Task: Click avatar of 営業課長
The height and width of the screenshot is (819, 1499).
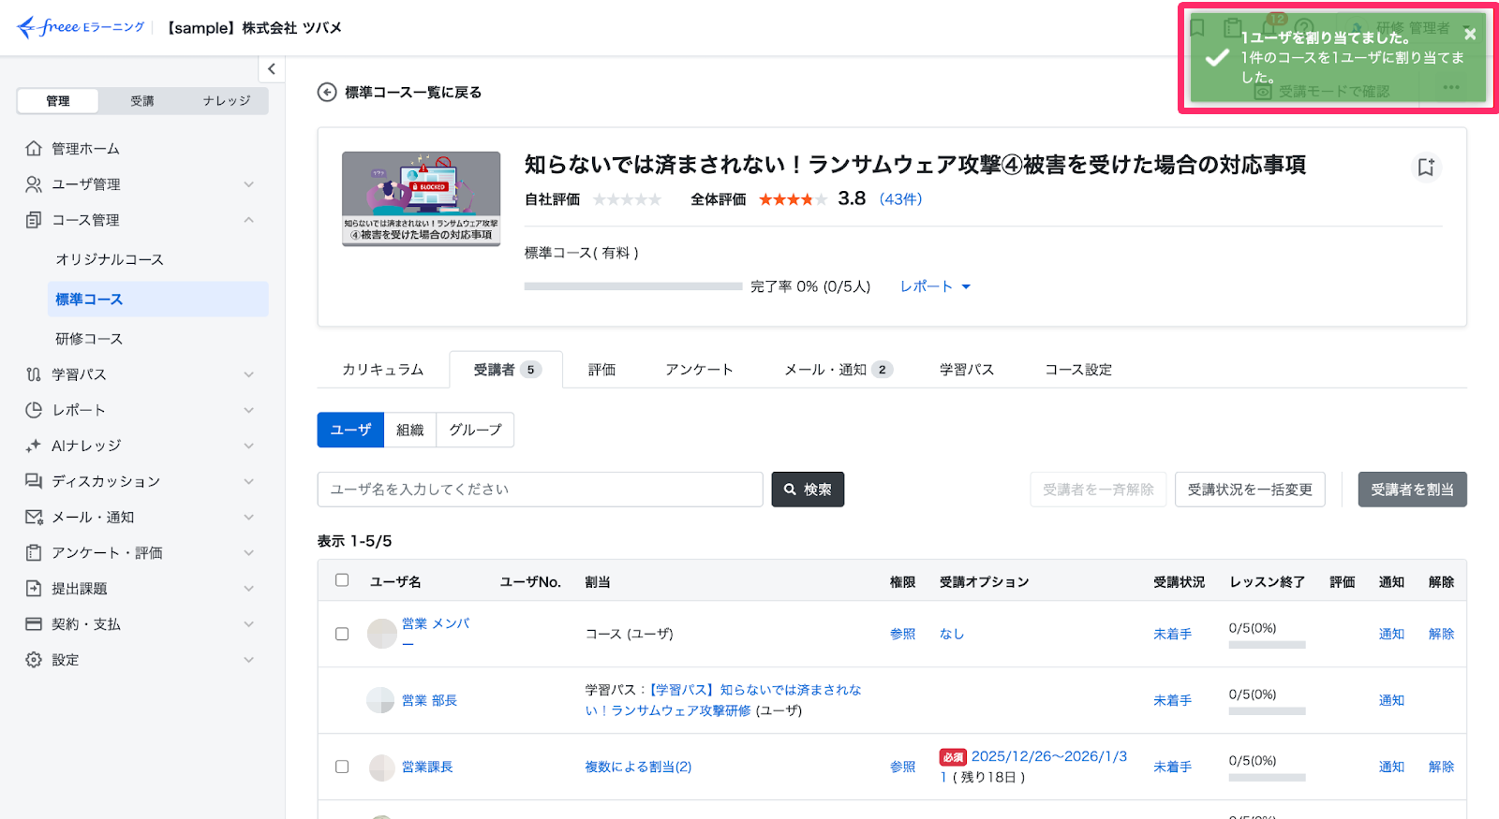Action: pyautogui.click(x=381, y=768)
